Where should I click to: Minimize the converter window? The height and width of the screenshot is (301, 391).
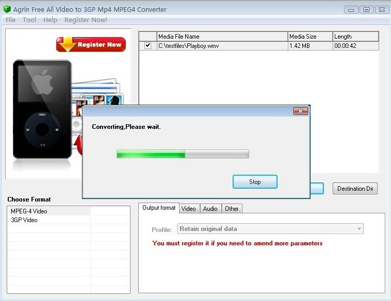point(351,10)
